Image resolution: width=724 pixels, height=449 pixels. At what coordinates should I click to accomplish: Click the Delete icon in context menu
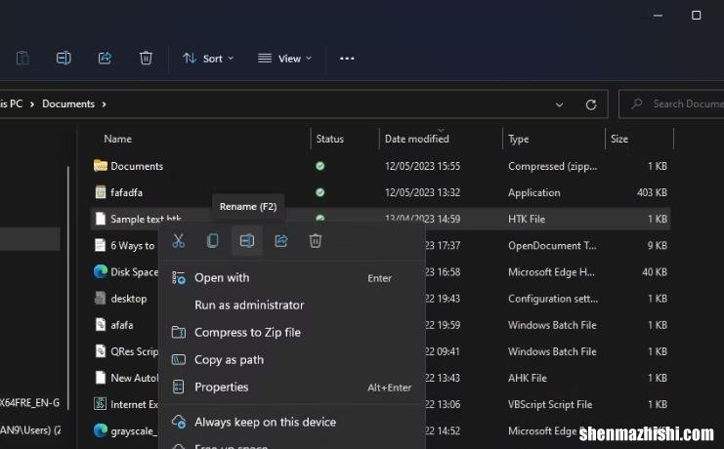[316, 241]
